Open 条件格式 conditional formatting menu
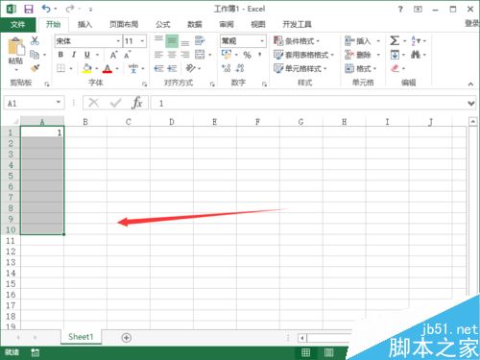 [297, 41]
